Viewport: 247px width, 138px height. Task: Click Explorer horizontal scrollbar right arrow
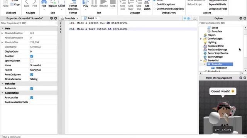pyautogui.click(x=242, y=73)
